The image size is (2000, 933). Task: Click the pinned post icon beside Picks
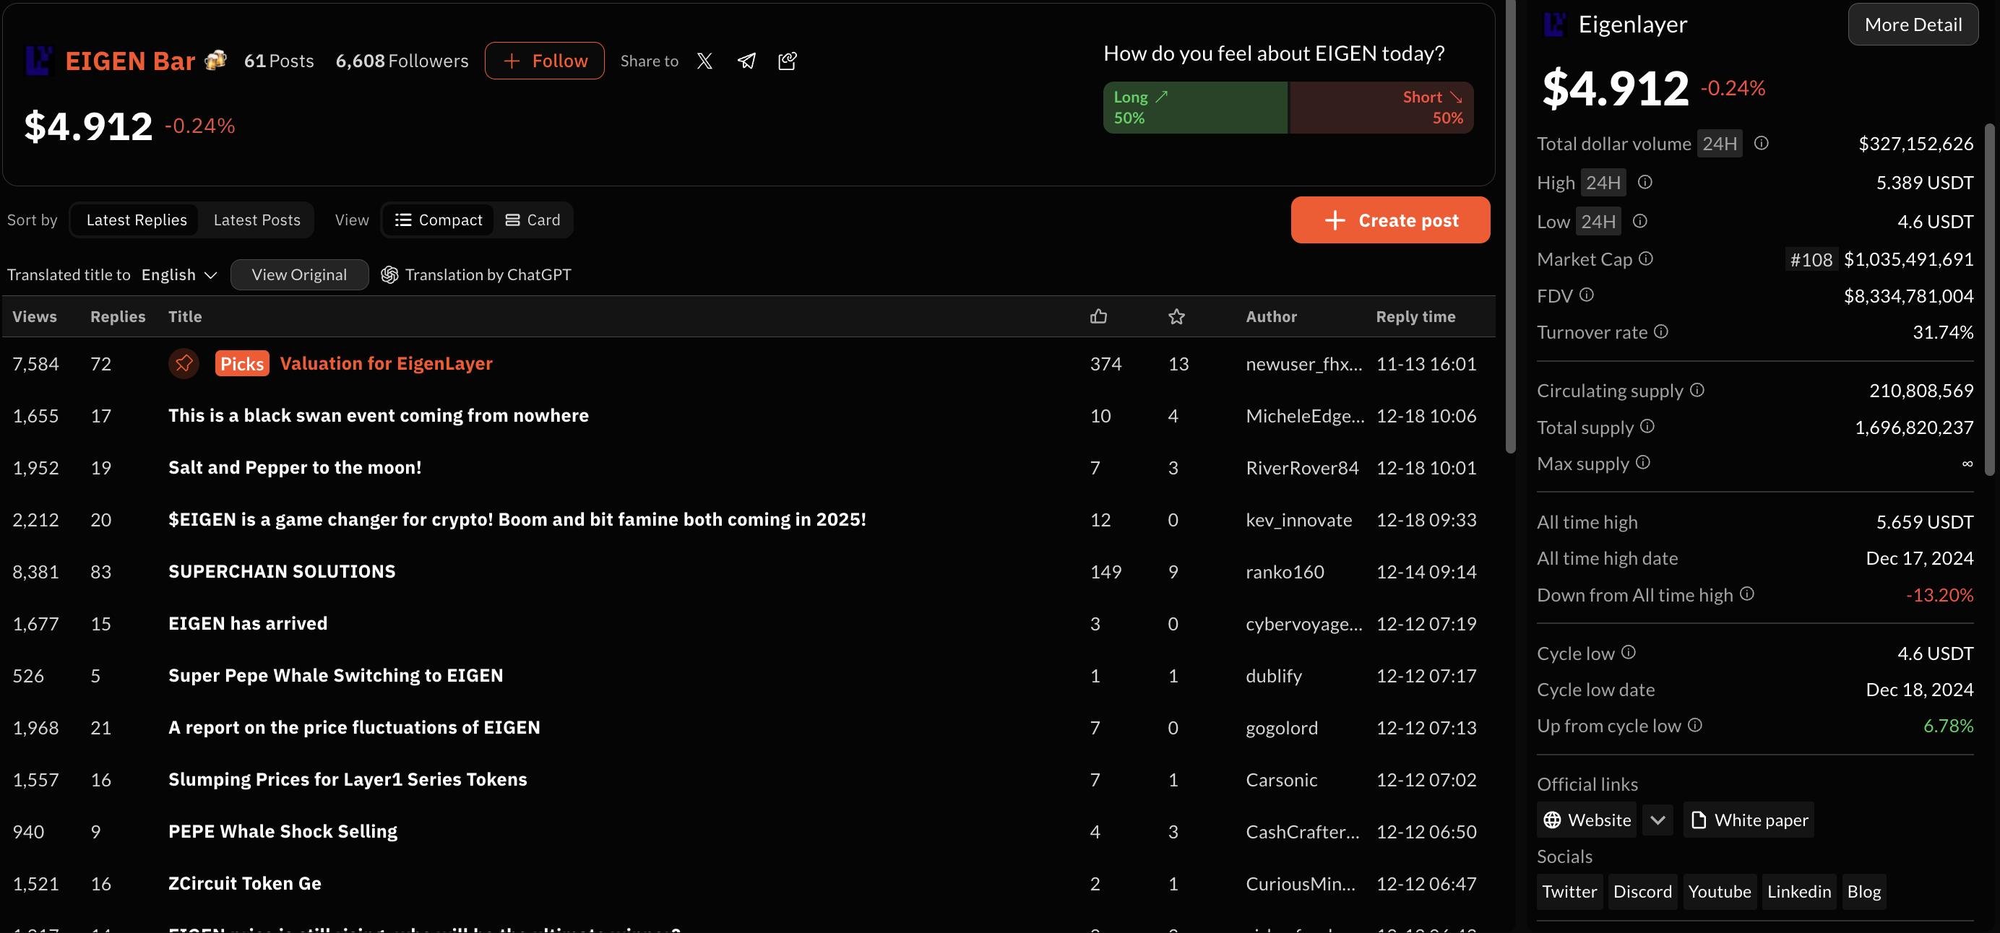(x=184, y=363)
